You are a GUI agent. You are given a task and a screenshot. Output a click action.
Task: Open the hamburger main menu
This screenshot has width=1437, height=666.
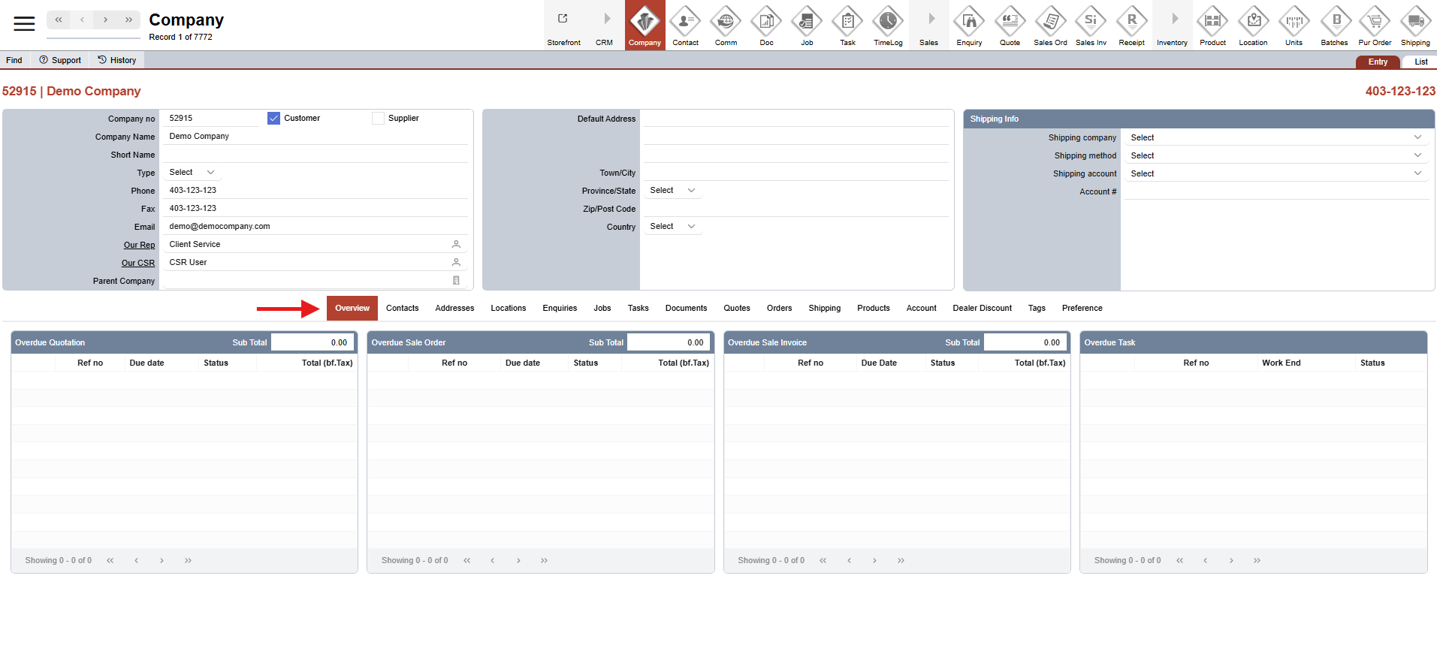tap(24, 24)
